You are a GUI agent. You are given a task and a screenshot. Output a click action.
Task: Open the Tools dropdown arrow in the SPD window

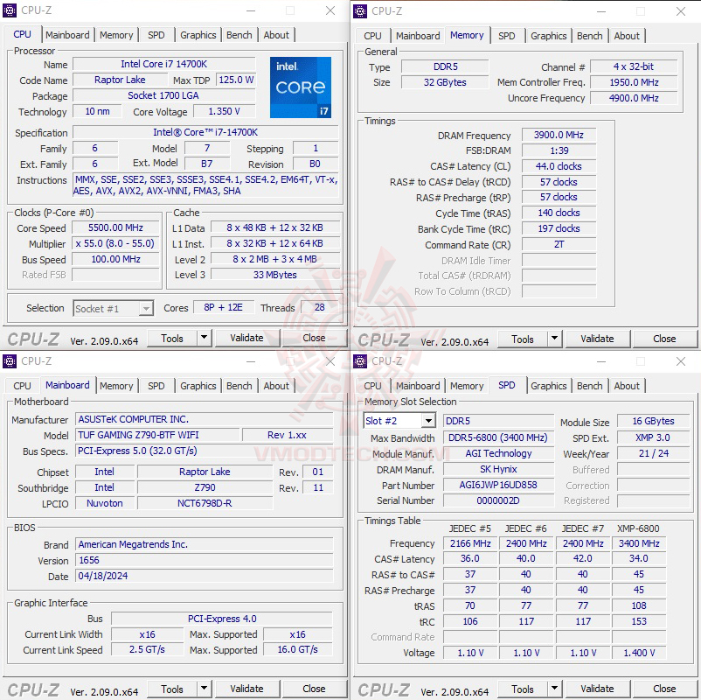tap(554, 689)
